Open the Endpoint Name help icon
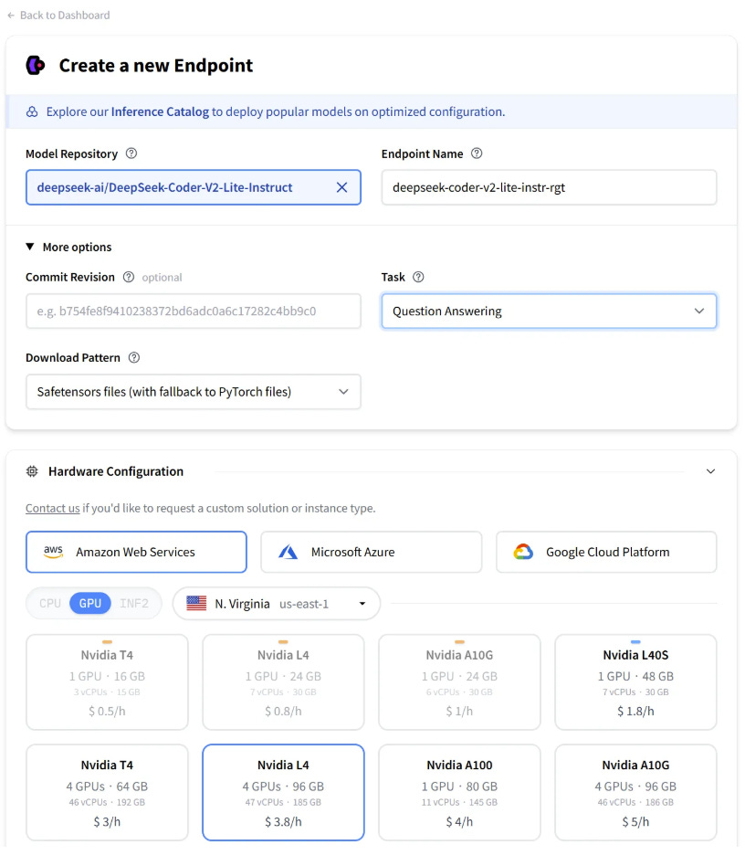The width and height of the screenshot is (745, 855). [477, 153]
